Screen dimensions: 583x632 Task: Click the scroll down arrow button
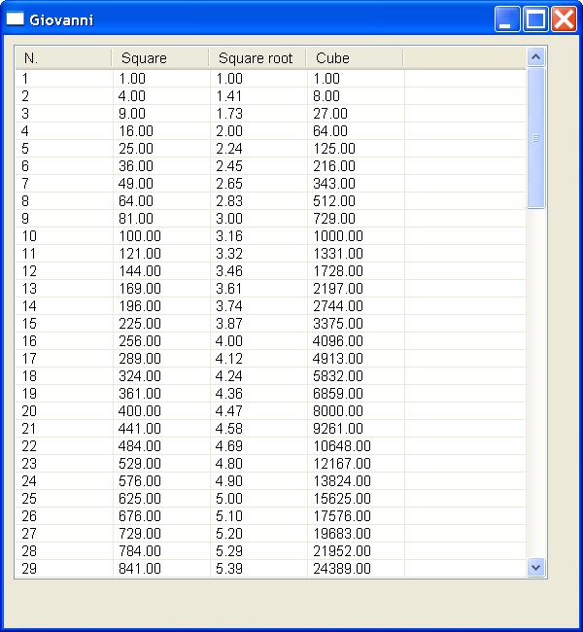(535, 568)
